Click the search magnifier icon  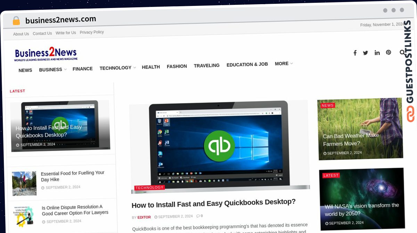tap(402, 53)
